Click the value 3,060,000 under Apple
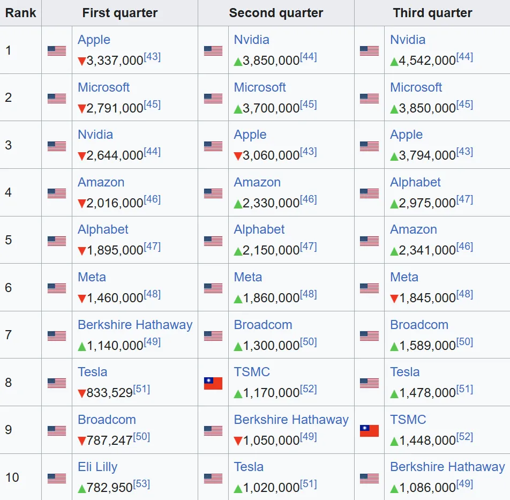Image resolution: width=510 pixels, height=500 pixels. (271, 155)
